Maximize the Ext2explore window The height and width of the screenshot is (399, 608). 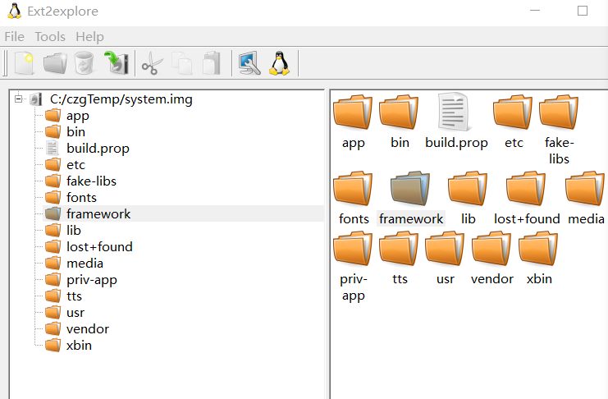coord(583,11)
